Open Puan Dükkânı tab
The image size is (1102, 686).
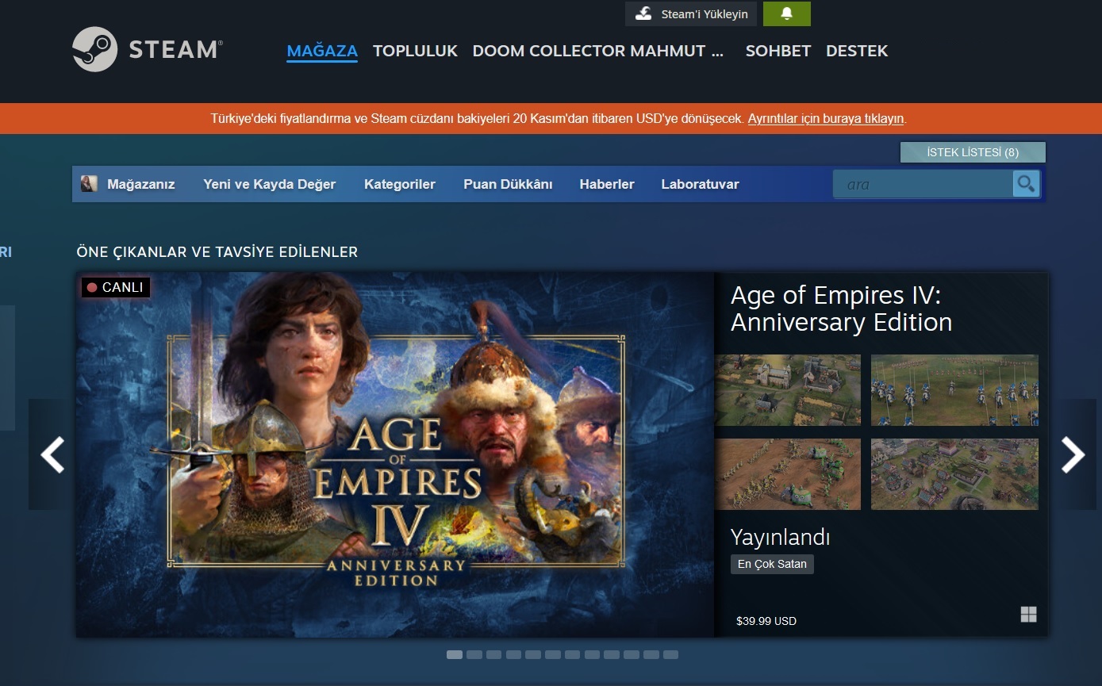click(508, 184)
